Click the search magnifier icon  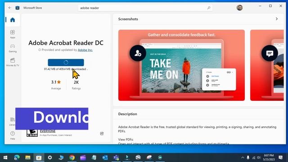click(x=209, y=8)
